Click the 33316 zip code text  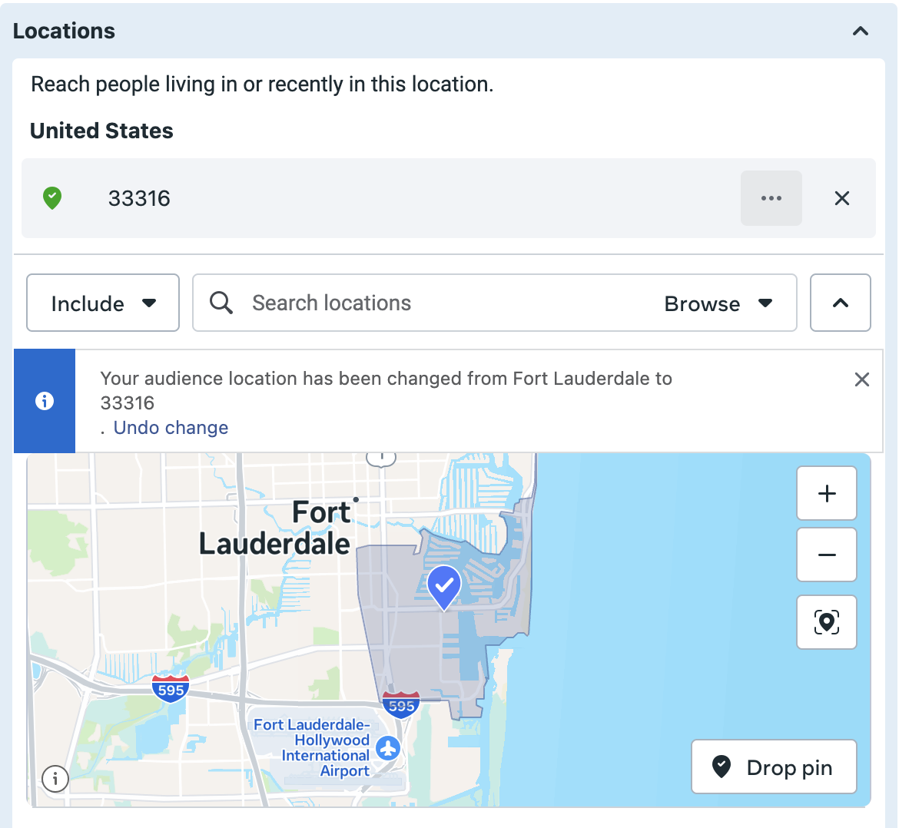click(x=139, y=198)
